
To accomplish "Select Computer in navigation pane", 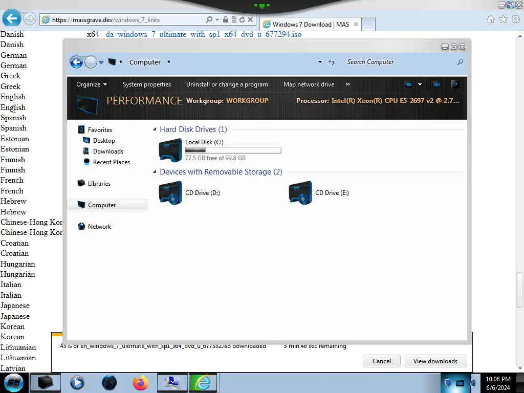I will click(x=102, y=205).
